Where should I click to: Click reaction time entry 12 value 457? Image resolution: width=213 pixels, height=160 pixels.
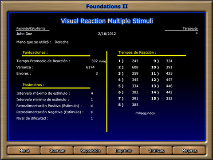[x=169, y=80]
